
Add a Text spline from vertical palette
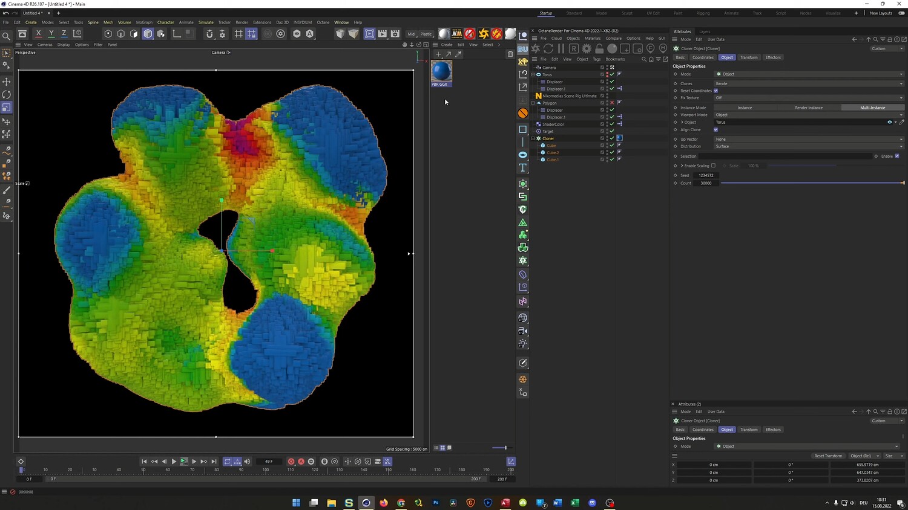[523, 168]
